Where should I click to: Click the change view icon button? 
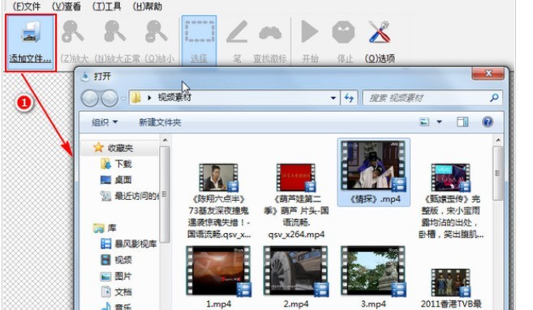point(424,121)
